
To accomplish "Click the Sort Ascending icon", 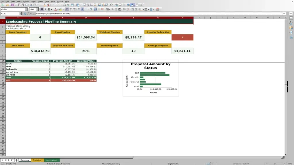I will pos(88,5).
